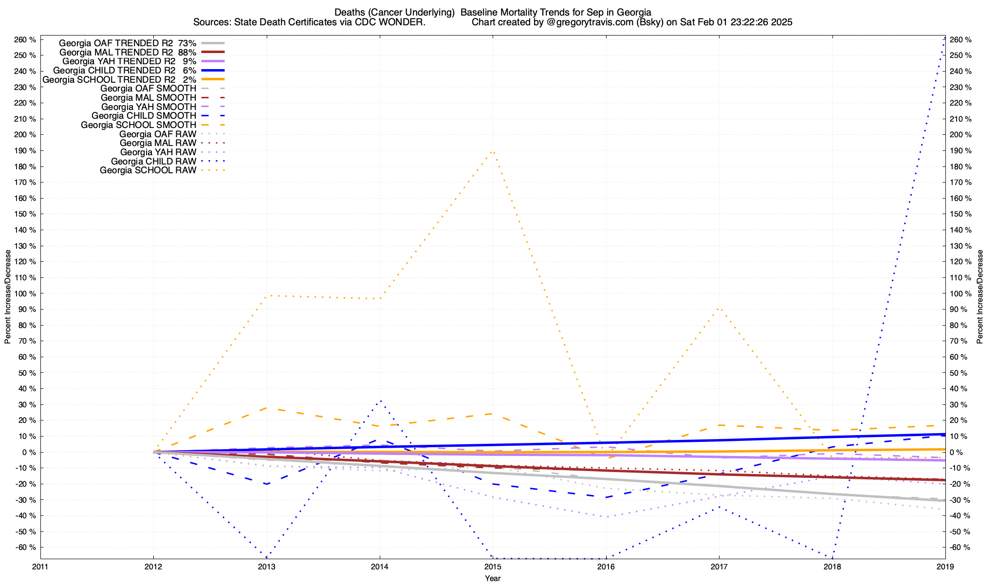Click the Georgia OAF TRENDED legend entry
Screen dimensions: 997x584
pyautogui.click(x=128, y=43)
